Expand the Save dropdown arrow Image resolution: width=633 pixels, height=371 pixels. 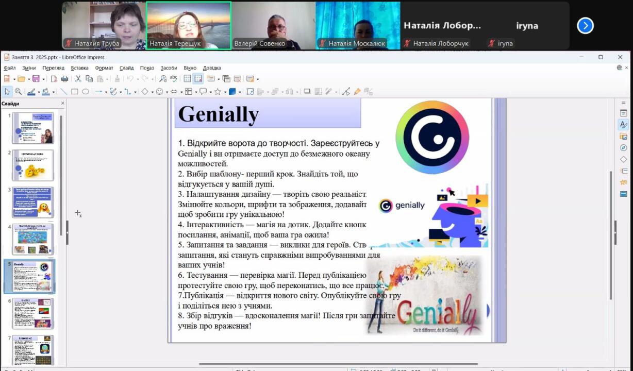pos(43,79)
